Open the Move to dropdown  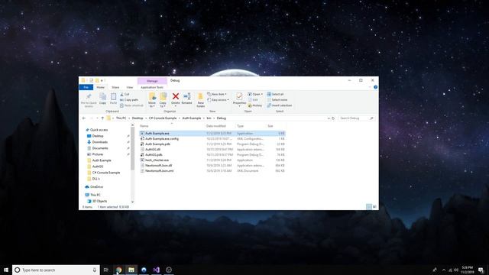pyautogui.click(x=152, y=100)
